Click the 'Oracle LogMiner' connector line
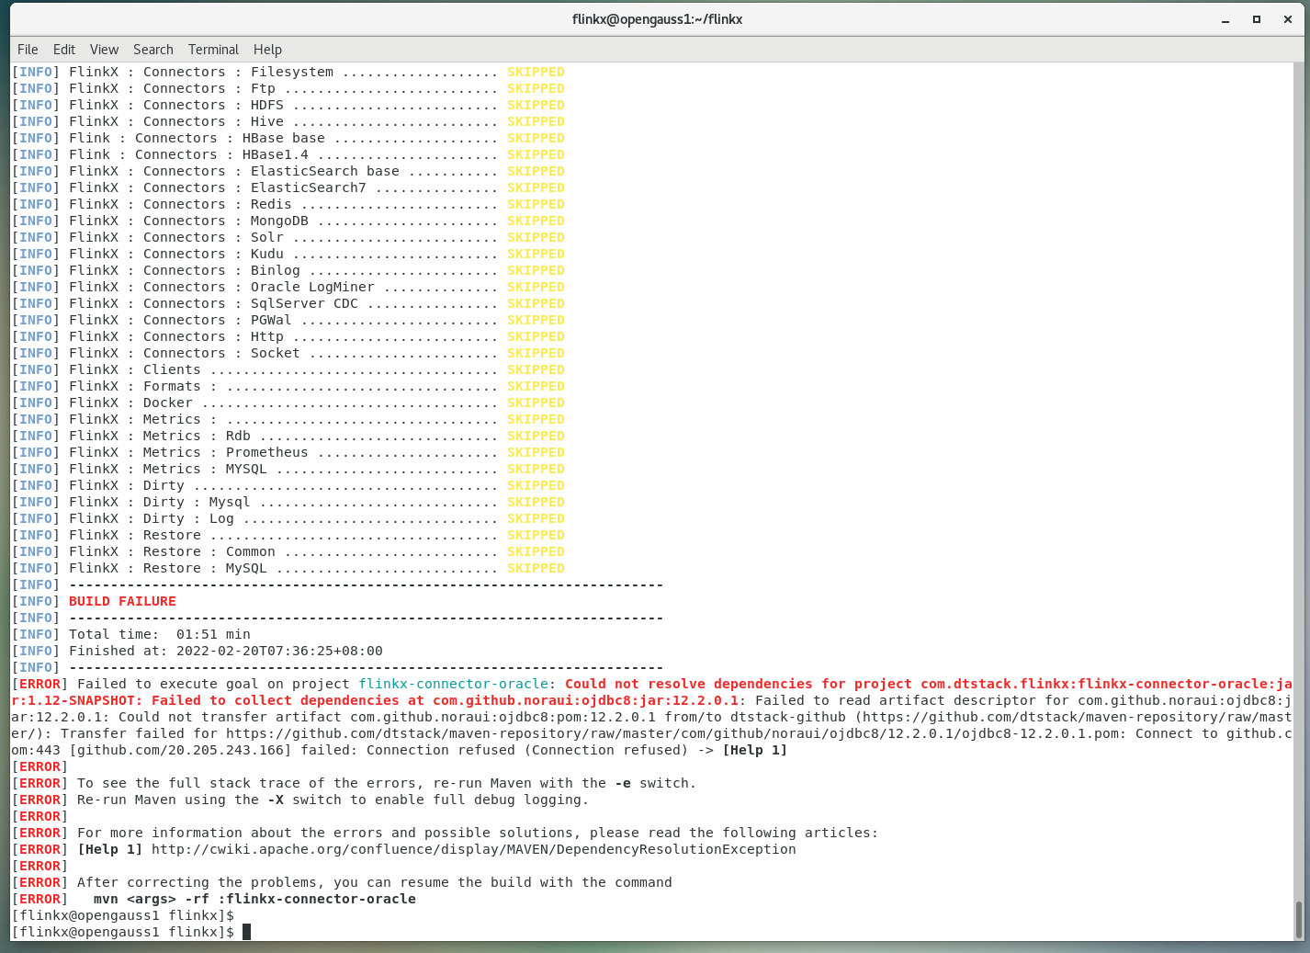Viewport: 1310px width, 953px height. (x=288, y=287)
